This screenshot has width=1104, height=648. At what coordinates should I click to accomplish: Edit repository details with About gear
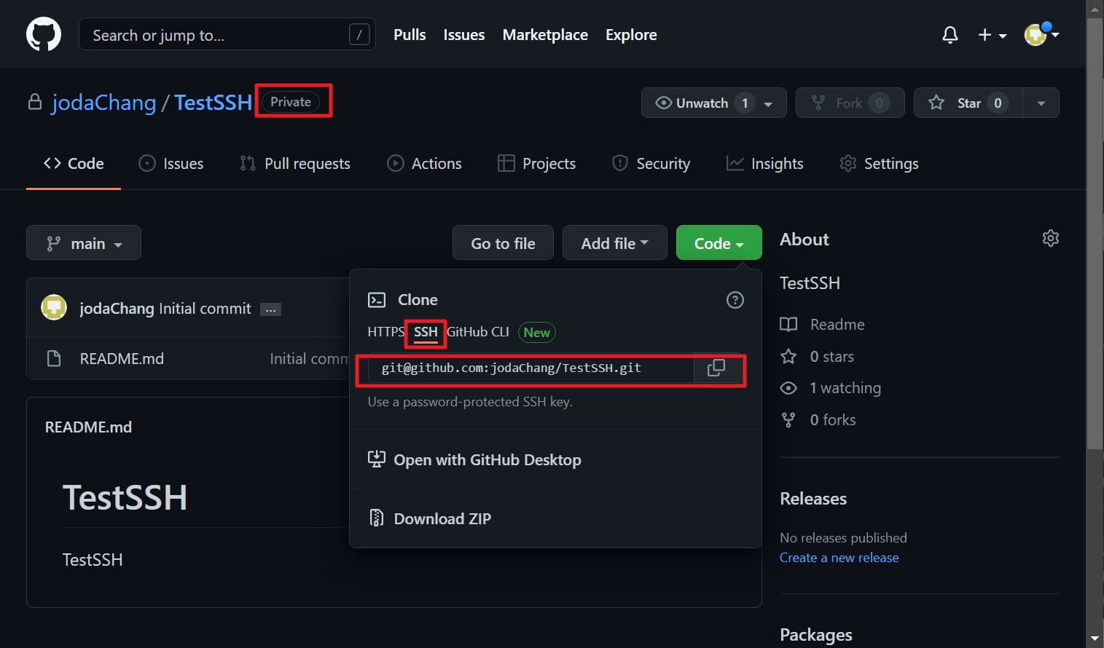(1050, 238)
